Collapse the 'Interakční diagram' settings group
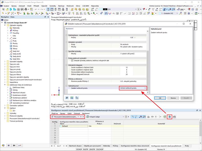This screenshot has height=151, width=202. click(x=66, y=65)
